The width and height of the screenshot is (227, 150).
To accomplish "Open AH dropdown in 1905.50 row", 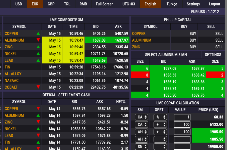I will (x=141, y=132).
